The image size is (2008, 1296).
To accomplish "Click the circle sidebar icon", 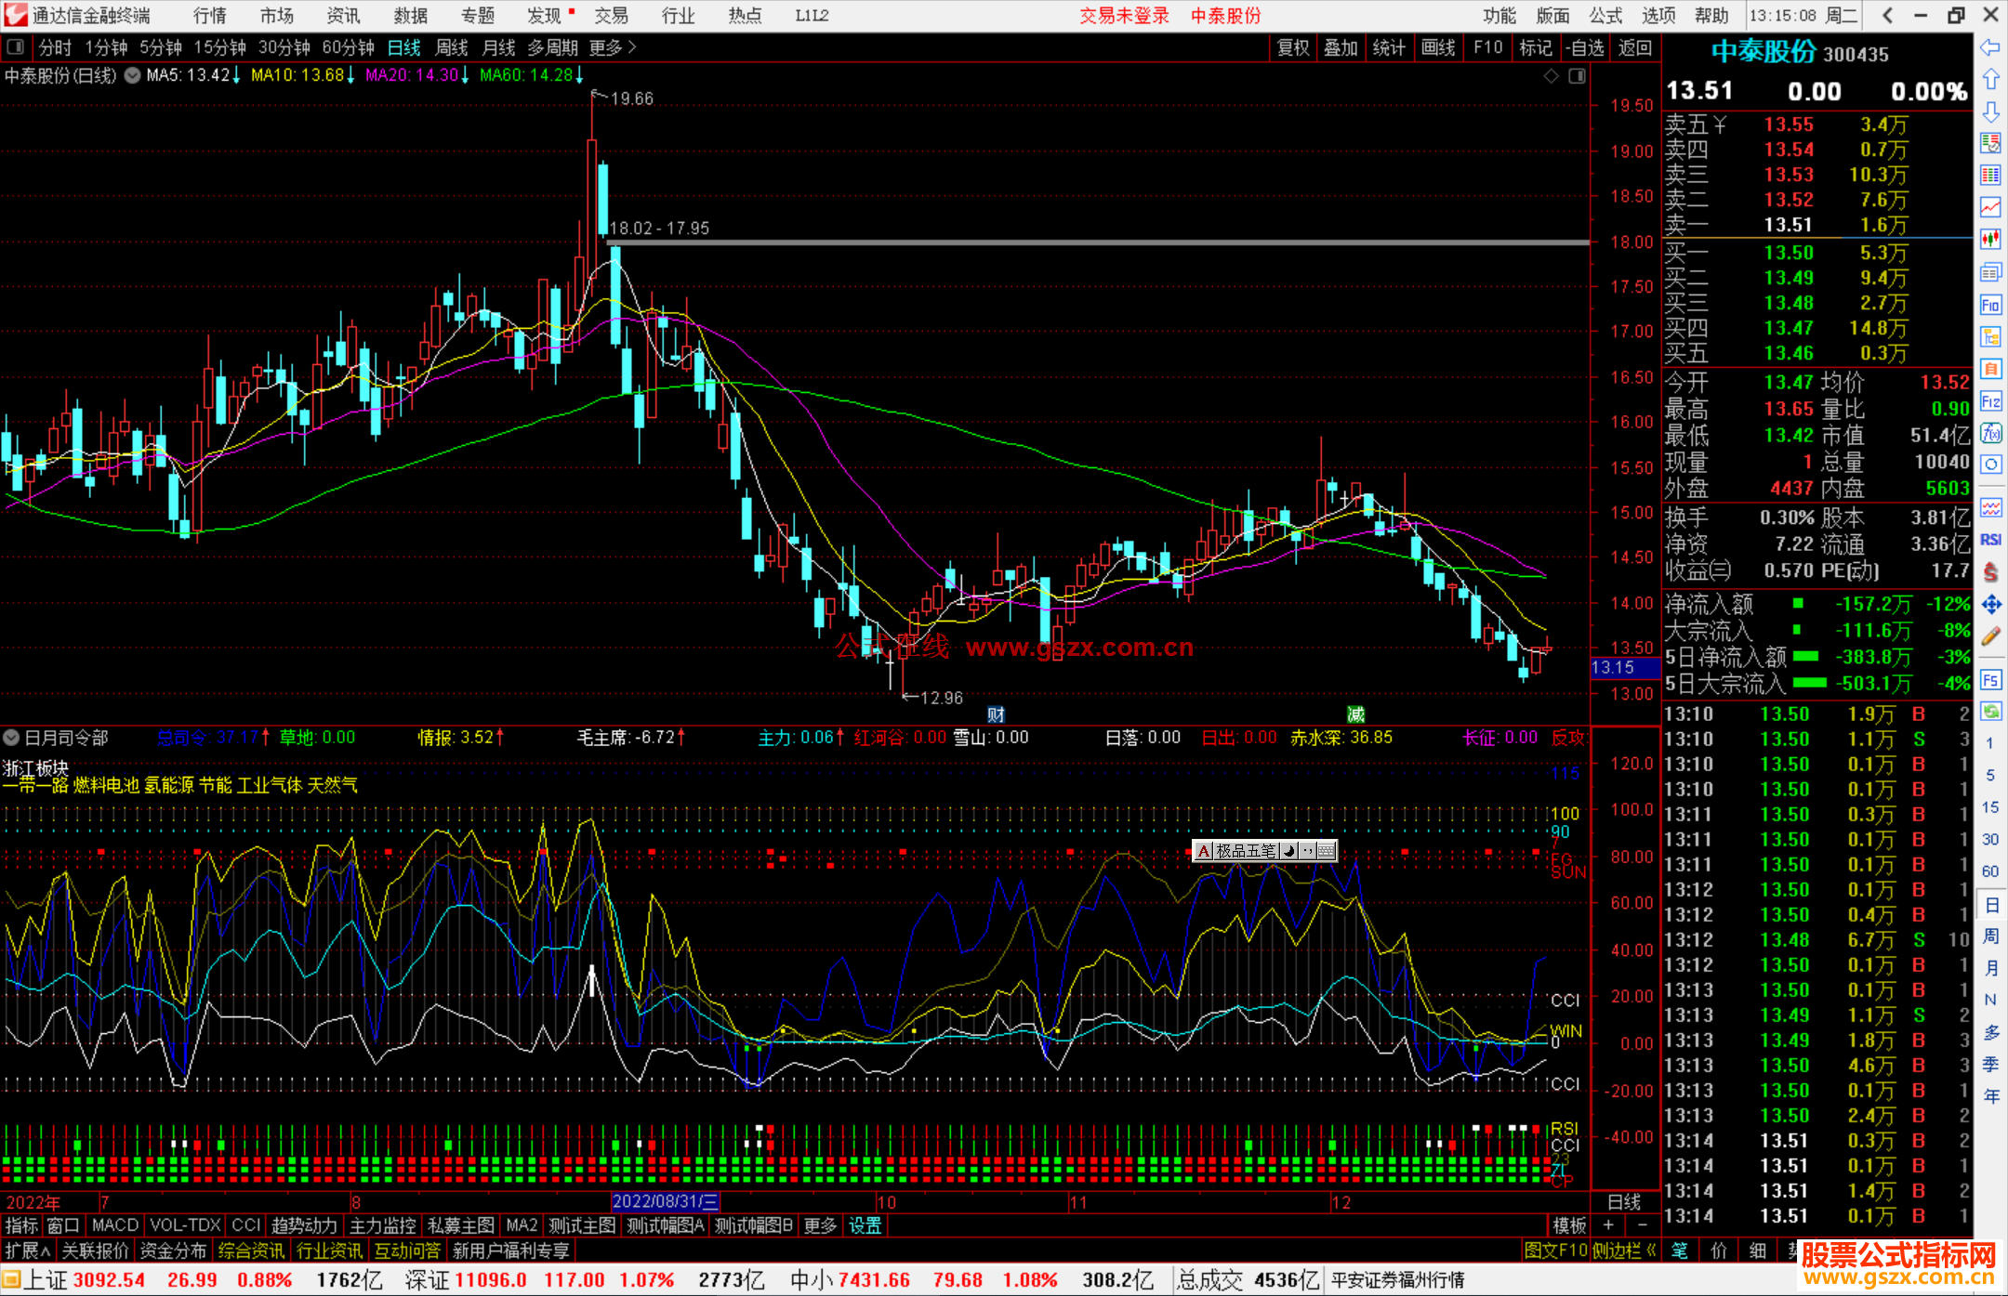I will click(x=1990, y=465).
